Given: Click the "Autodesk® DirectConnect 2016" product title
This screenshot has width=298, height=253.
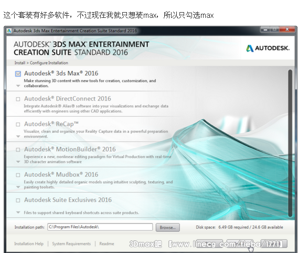Looking at the screenshot, I should tap(68, 99).
